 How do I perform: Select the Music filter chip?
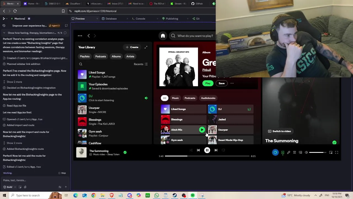(175, 98)
